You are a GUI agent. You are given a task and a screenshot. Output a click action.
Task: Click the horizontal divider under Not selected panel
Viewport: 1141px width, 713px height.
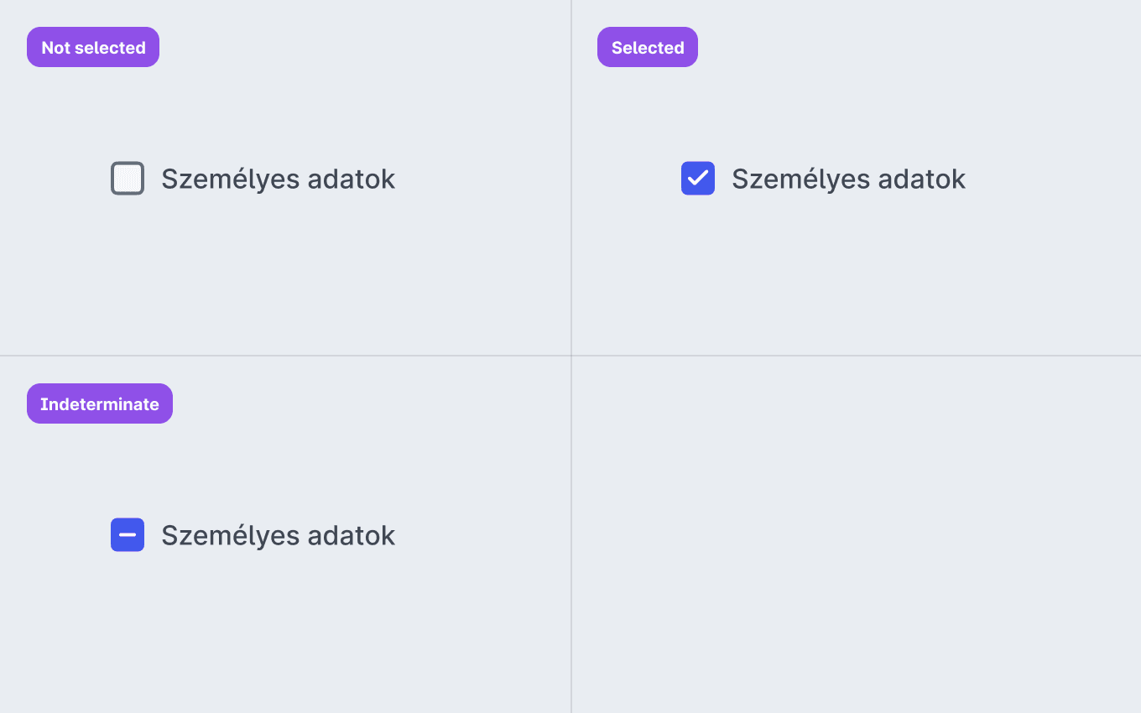[x=285, y=356]
